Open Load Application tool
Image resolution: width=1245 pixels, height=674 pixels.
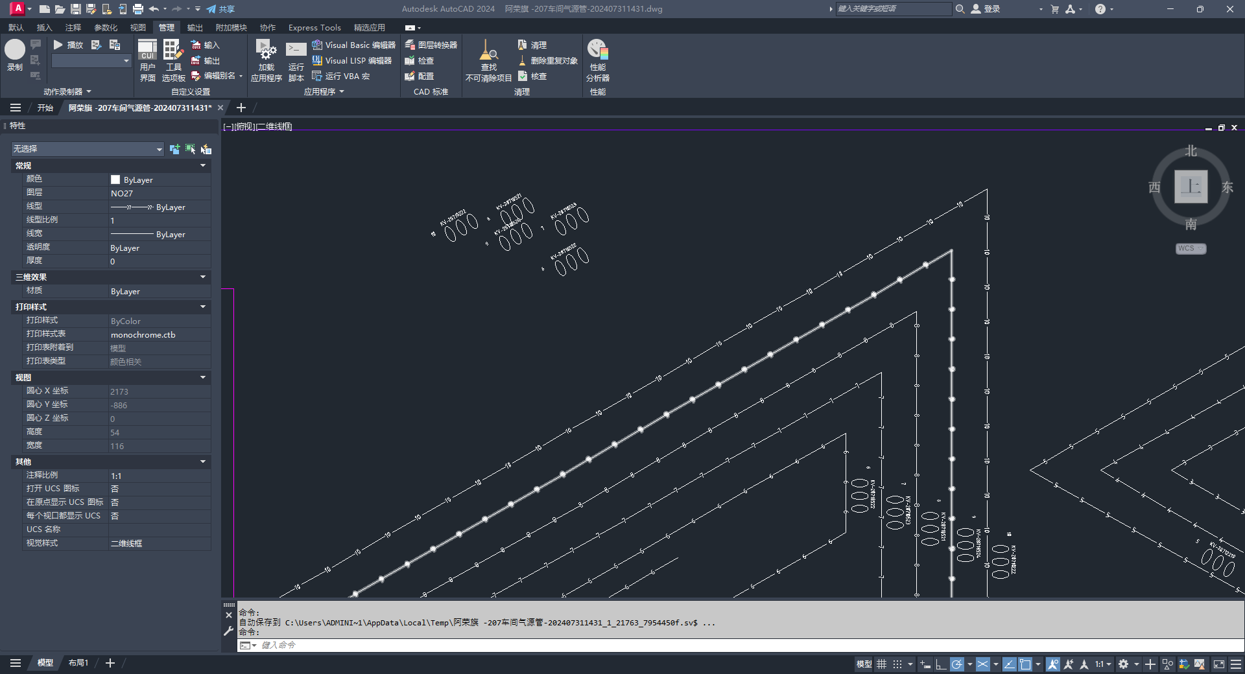[266, 60]
